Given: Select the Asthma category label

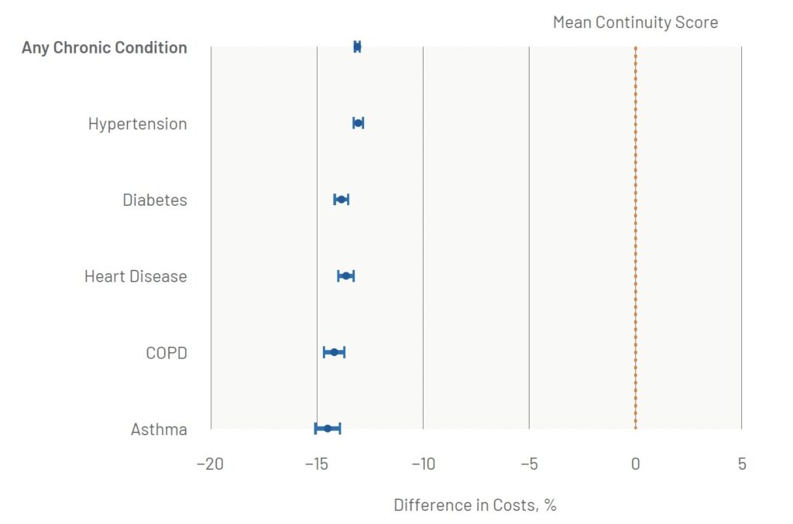Looking at the screenshot, I should coord(159,429).
